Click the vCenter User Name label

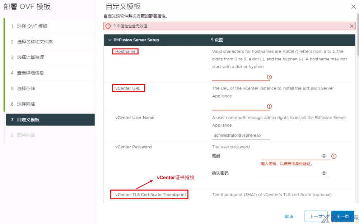pos(135,118)
